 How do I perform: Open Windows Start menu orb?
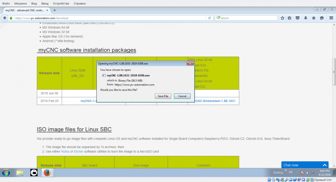pos(6,173)
